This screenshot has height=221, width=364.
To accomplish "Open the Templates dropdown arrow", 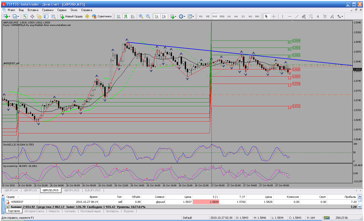I will coord(193,17).
